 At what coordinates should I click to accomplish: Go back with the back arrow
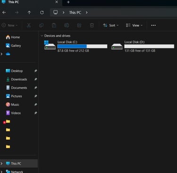click(x=4, y=13)
